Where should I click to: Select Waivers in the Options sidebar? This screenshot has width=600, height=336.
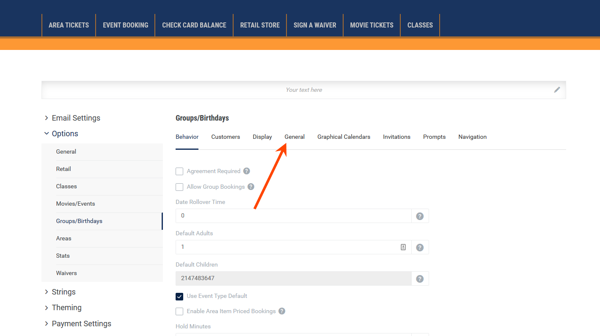[x=66, y=273]
